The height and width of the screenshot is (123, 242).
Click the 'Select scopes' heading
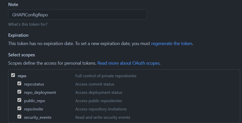click(x=21, y=55)
